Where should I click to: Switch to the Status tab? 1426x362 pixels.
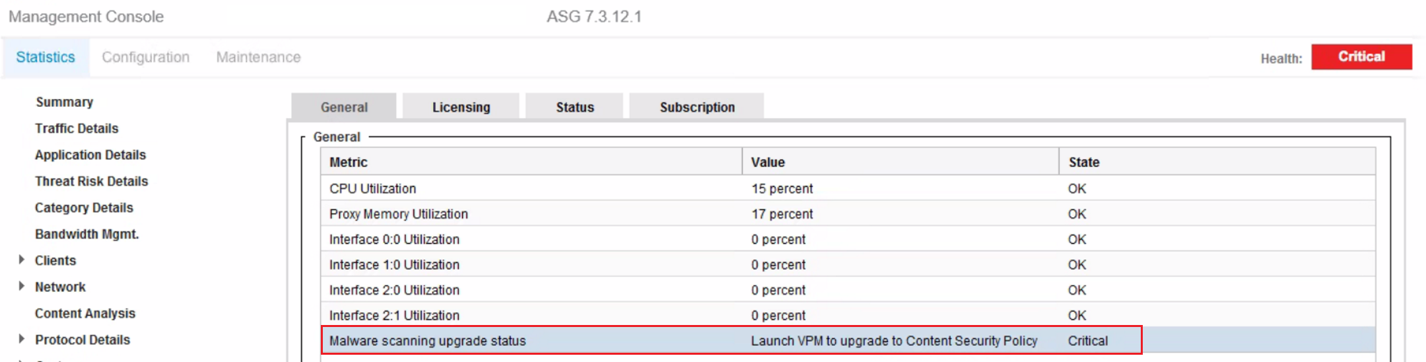tap(574, 107)
